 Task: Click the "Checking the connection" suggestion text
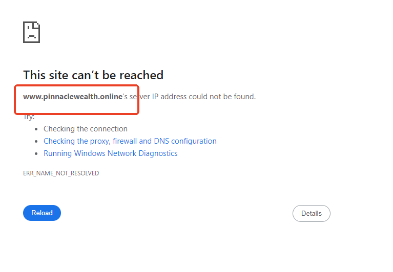point(85,129)
